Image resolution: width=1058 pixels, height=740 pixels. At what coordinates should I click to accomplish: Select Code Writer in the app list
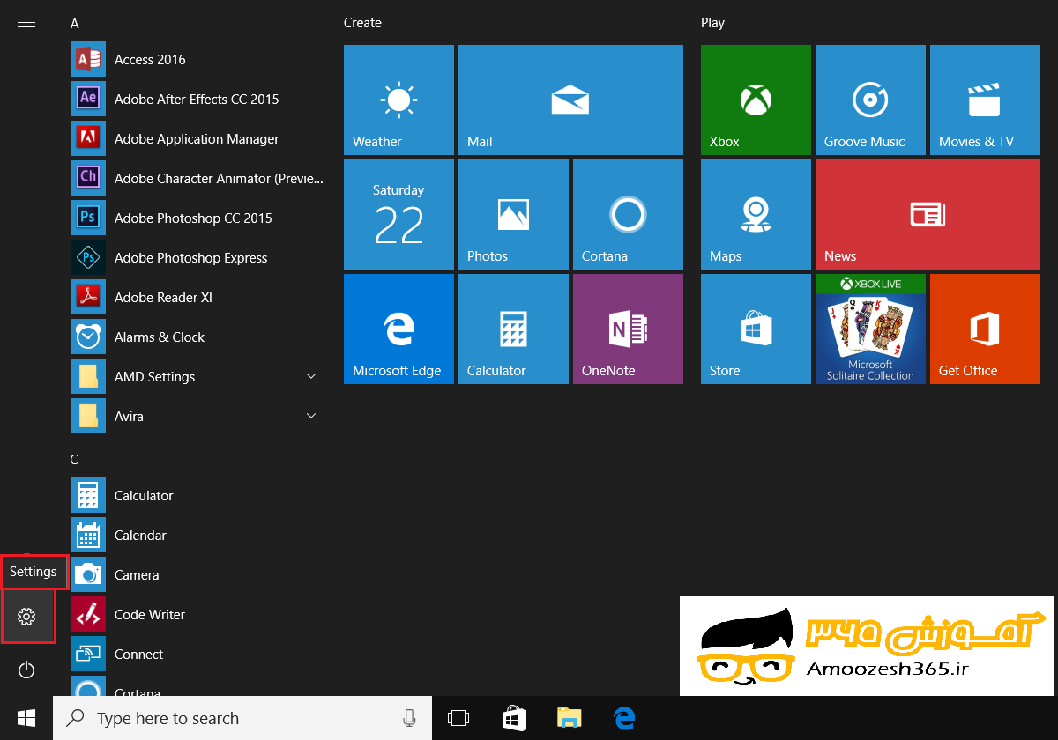[x=149, y=614]
